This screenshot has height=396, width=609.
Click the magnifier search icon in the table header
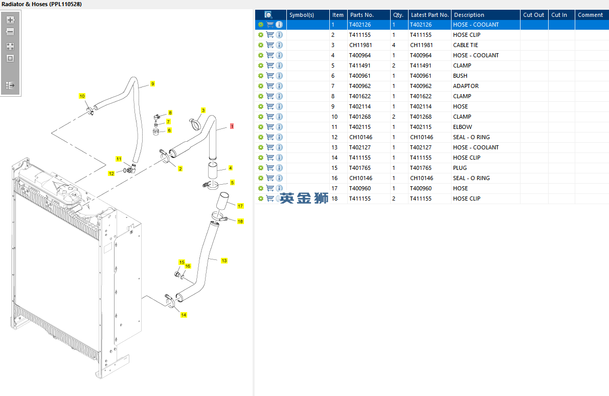tap(268, 15)
